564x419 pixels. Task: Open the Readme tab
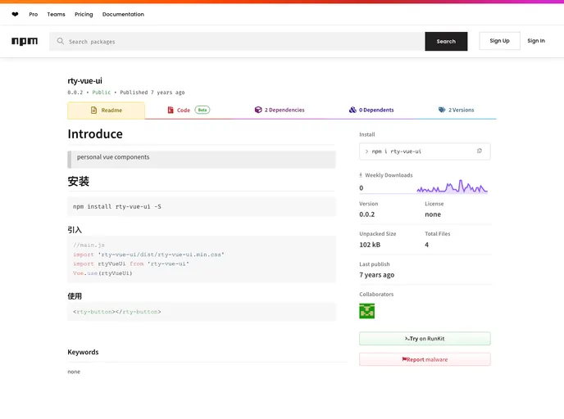(106, 110)
